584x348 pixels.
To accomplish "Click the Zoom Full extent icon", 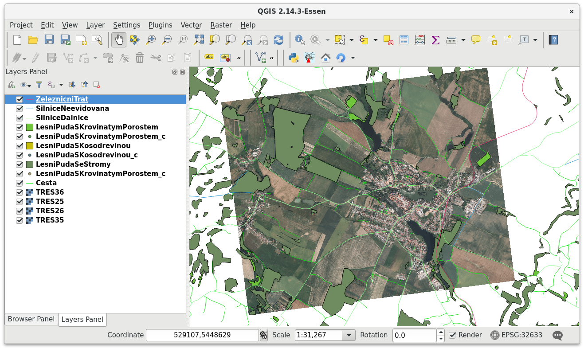I will click(x=199, y=40).
